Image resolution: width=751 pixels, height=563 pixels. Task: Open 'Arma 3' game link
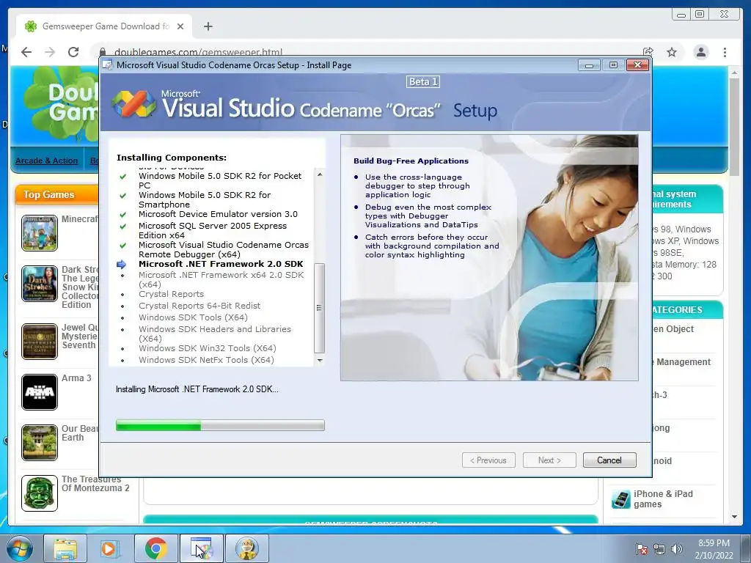[76, 378]
